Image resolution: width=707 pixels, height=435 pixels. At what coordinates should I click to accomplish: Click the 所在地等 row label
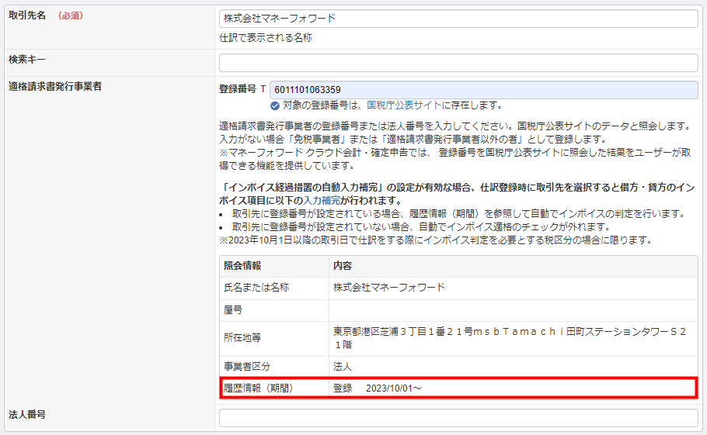click(242, 338)
